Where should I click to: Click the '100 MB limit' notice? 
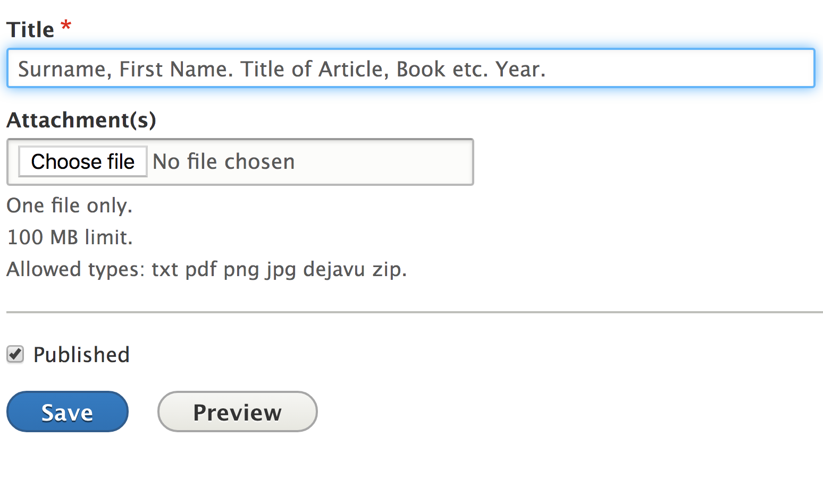coord(69,237)
